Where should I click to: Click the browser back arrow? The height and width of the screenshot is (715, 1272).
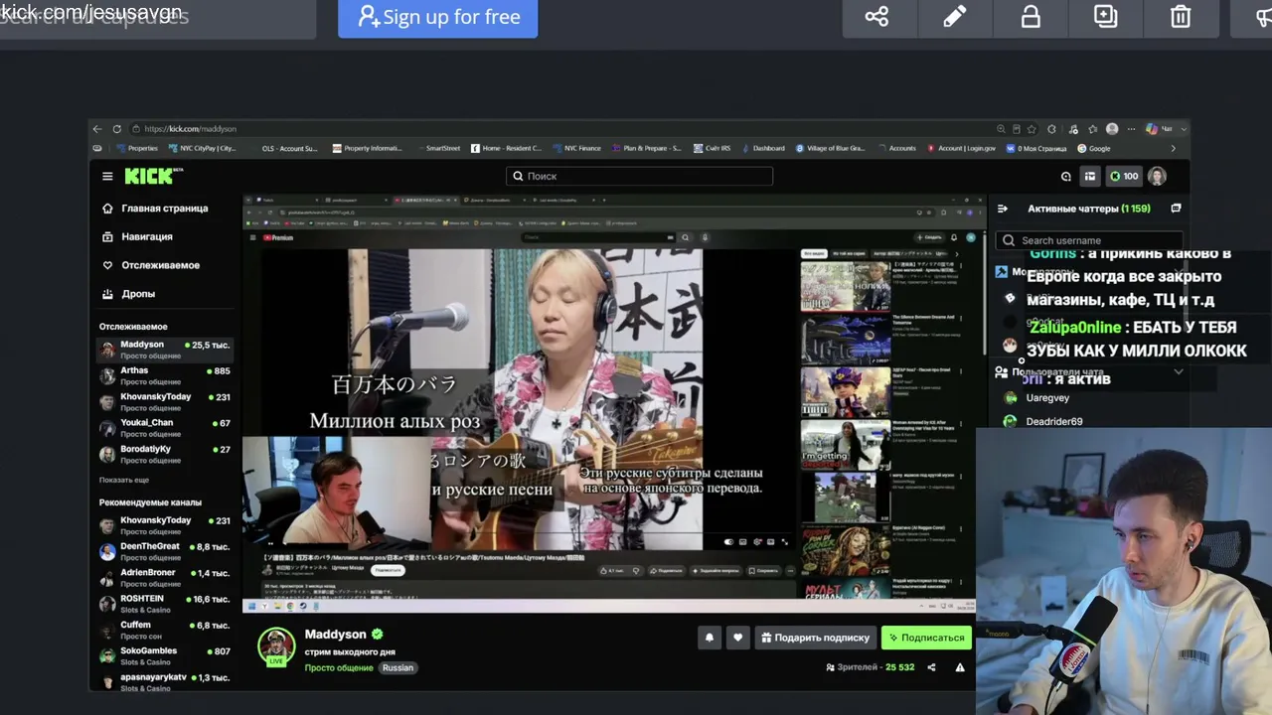97,129
